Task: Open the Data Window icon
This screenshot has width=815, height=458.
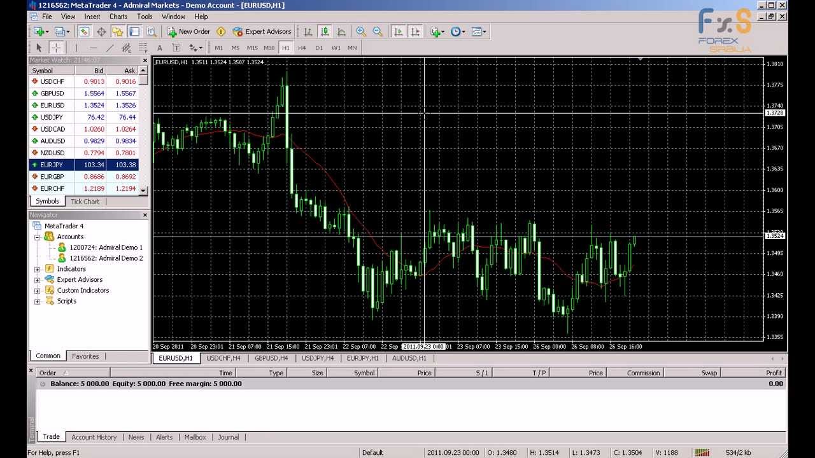Action: coord(101,31)
